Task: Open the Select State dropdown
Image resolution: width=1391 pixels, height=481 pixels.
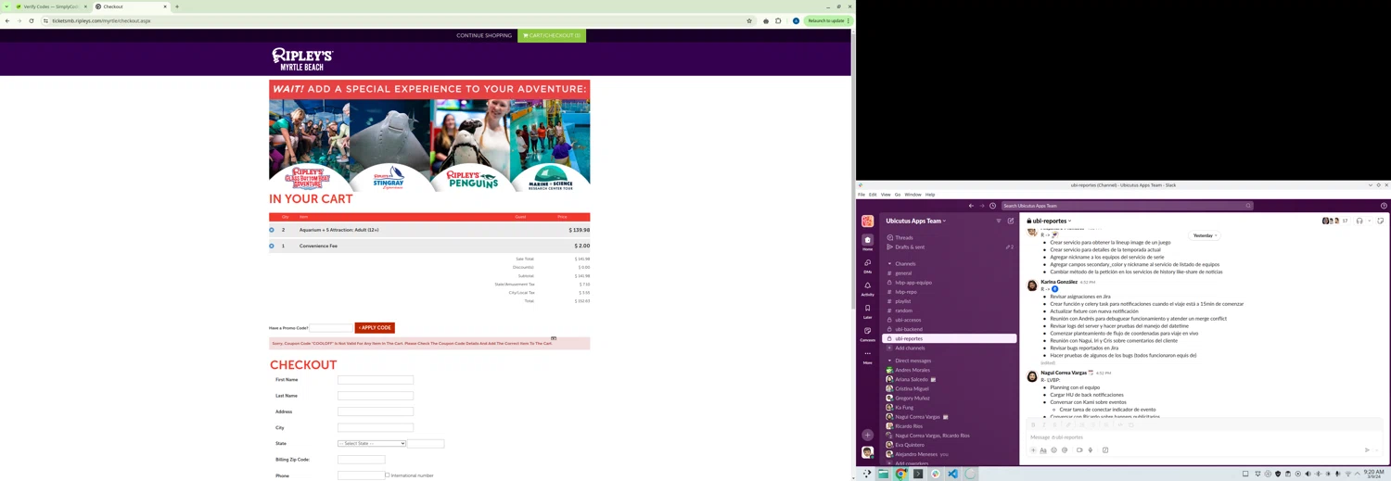Action: pos(372,444)
